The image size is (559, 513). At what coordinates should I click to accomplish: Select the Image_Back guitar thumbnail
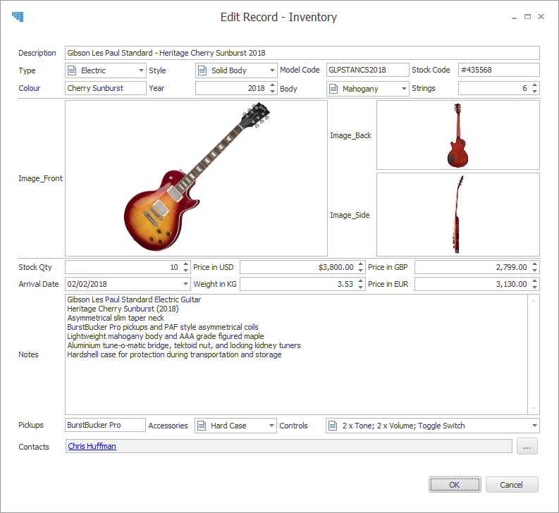point(458,135)
